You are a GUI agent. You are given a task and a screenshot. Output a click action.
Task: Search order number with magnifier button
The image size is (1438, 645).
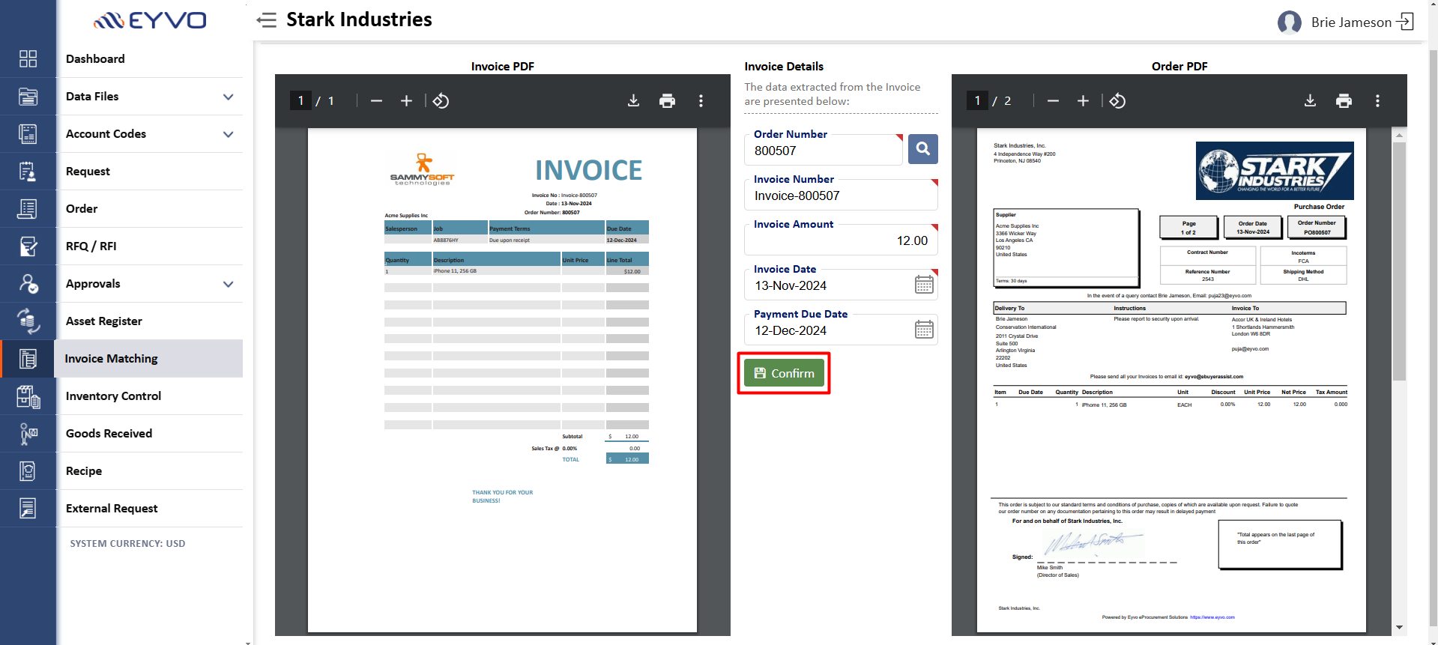click(922, 149)
